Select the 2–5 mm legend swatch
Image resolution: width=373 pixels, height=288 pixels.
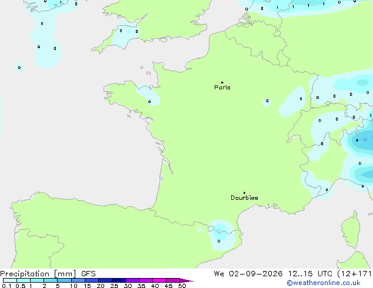(51, 280)
